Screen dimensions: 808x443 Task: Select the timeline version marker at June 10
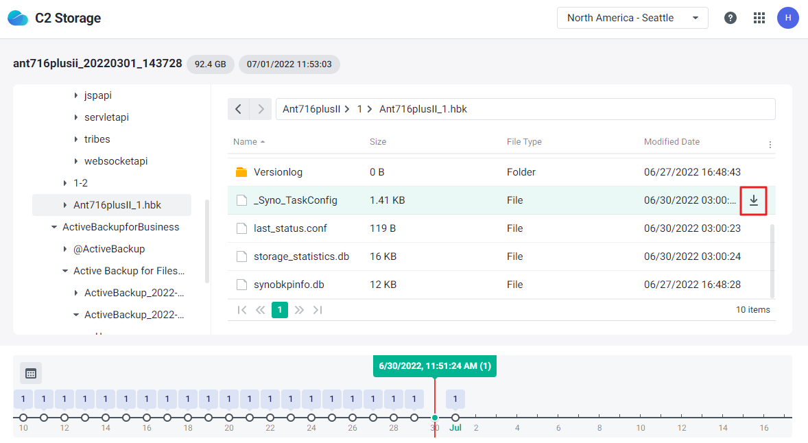click(x=23, y=418)
